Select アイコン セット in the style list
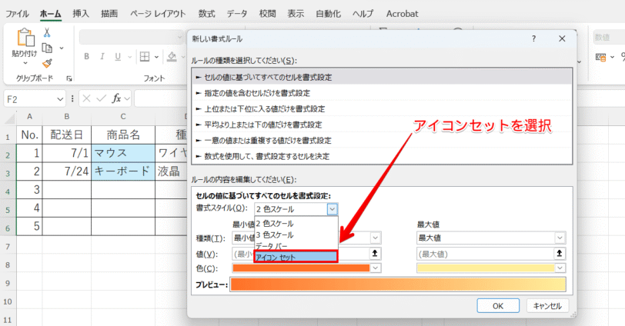 296,257
